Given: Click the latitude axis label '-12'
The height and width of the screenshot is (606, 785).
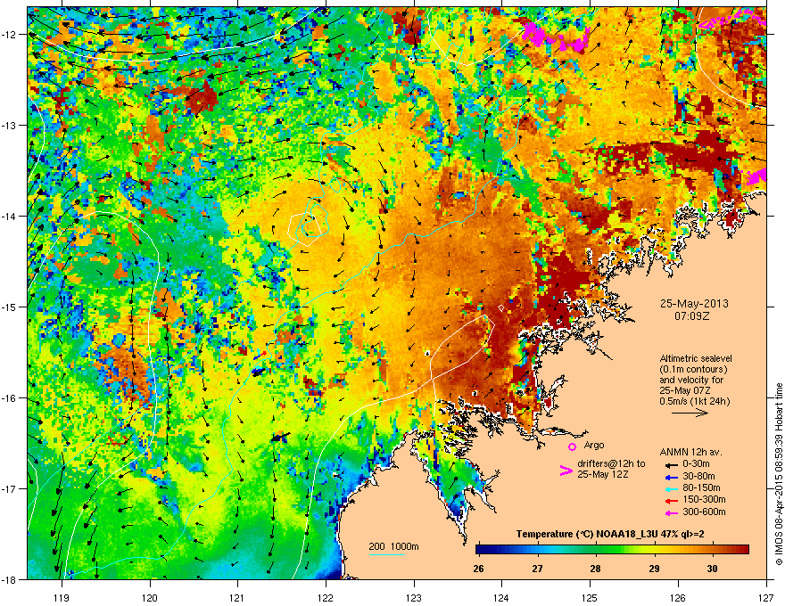Looking at the screenshot, I should [x=11, y=35].
